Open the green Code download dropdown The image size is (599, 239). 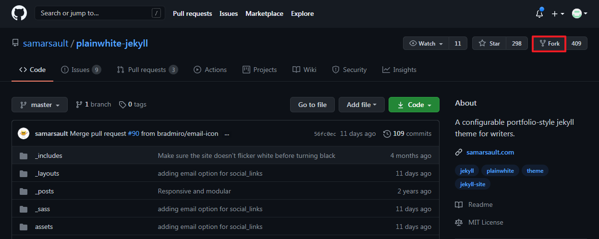point(414,105)
